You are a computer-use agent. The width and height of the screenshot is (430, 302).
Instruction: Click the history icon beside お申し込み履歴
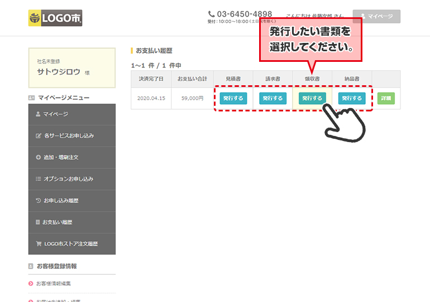click(39, 201)
